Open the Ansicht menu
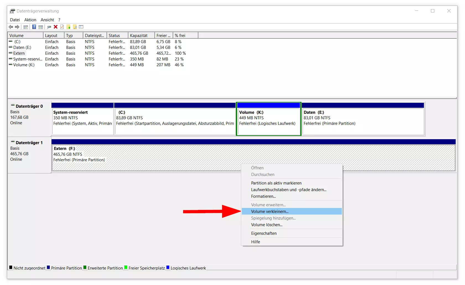This screenshot has height=285, width=465. [47, 20]
